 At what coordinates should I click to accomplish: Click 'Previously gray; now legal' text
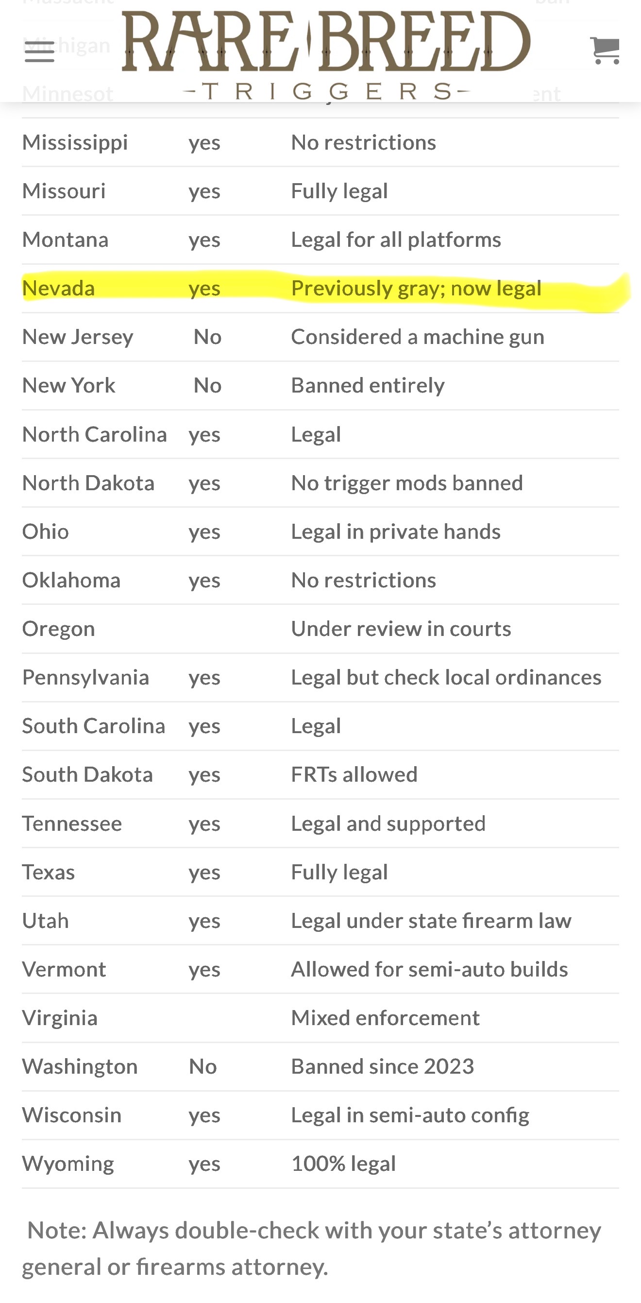pyautogui.click(x=416, y=288)
